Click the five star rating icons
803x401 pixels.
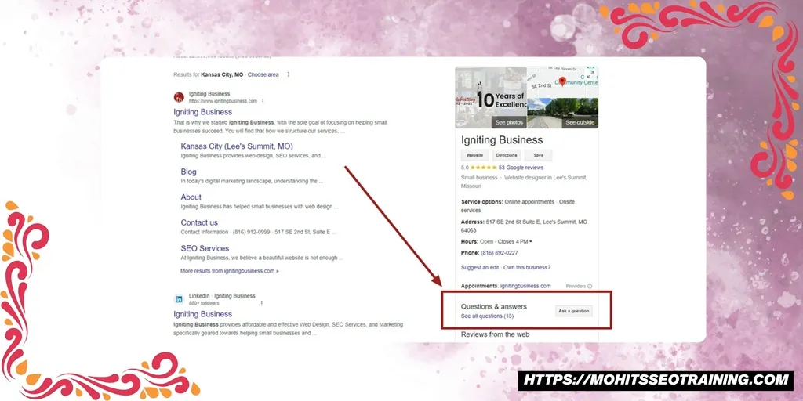click(x=483, y=168)
